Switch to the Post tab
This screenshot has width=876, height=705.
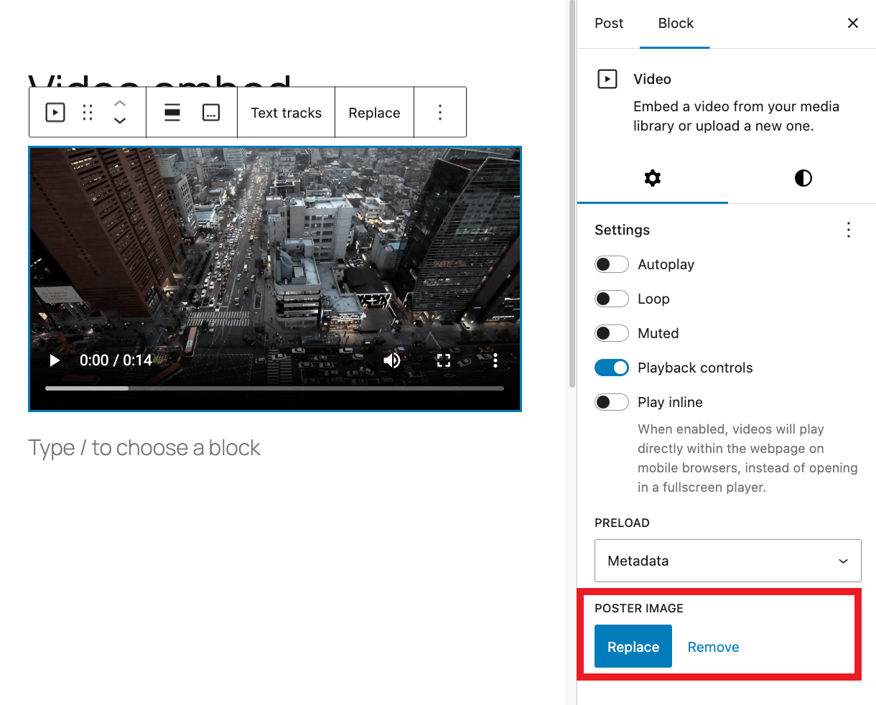click(x=608, y=23)
